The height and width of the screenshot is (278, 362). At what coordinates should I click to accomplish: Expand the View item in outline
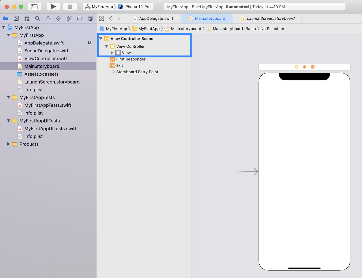point(112,53)
